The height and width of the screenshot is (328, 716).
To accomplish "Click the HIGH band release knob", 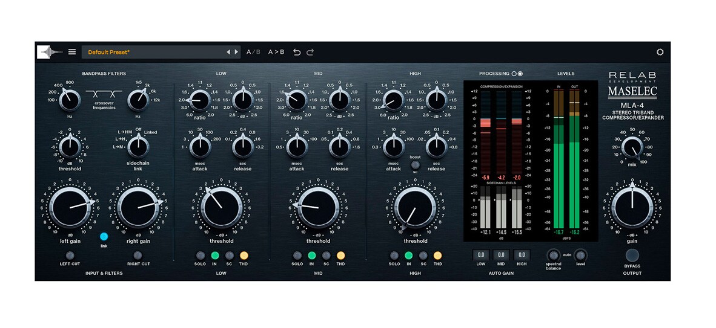I will 437,147.
